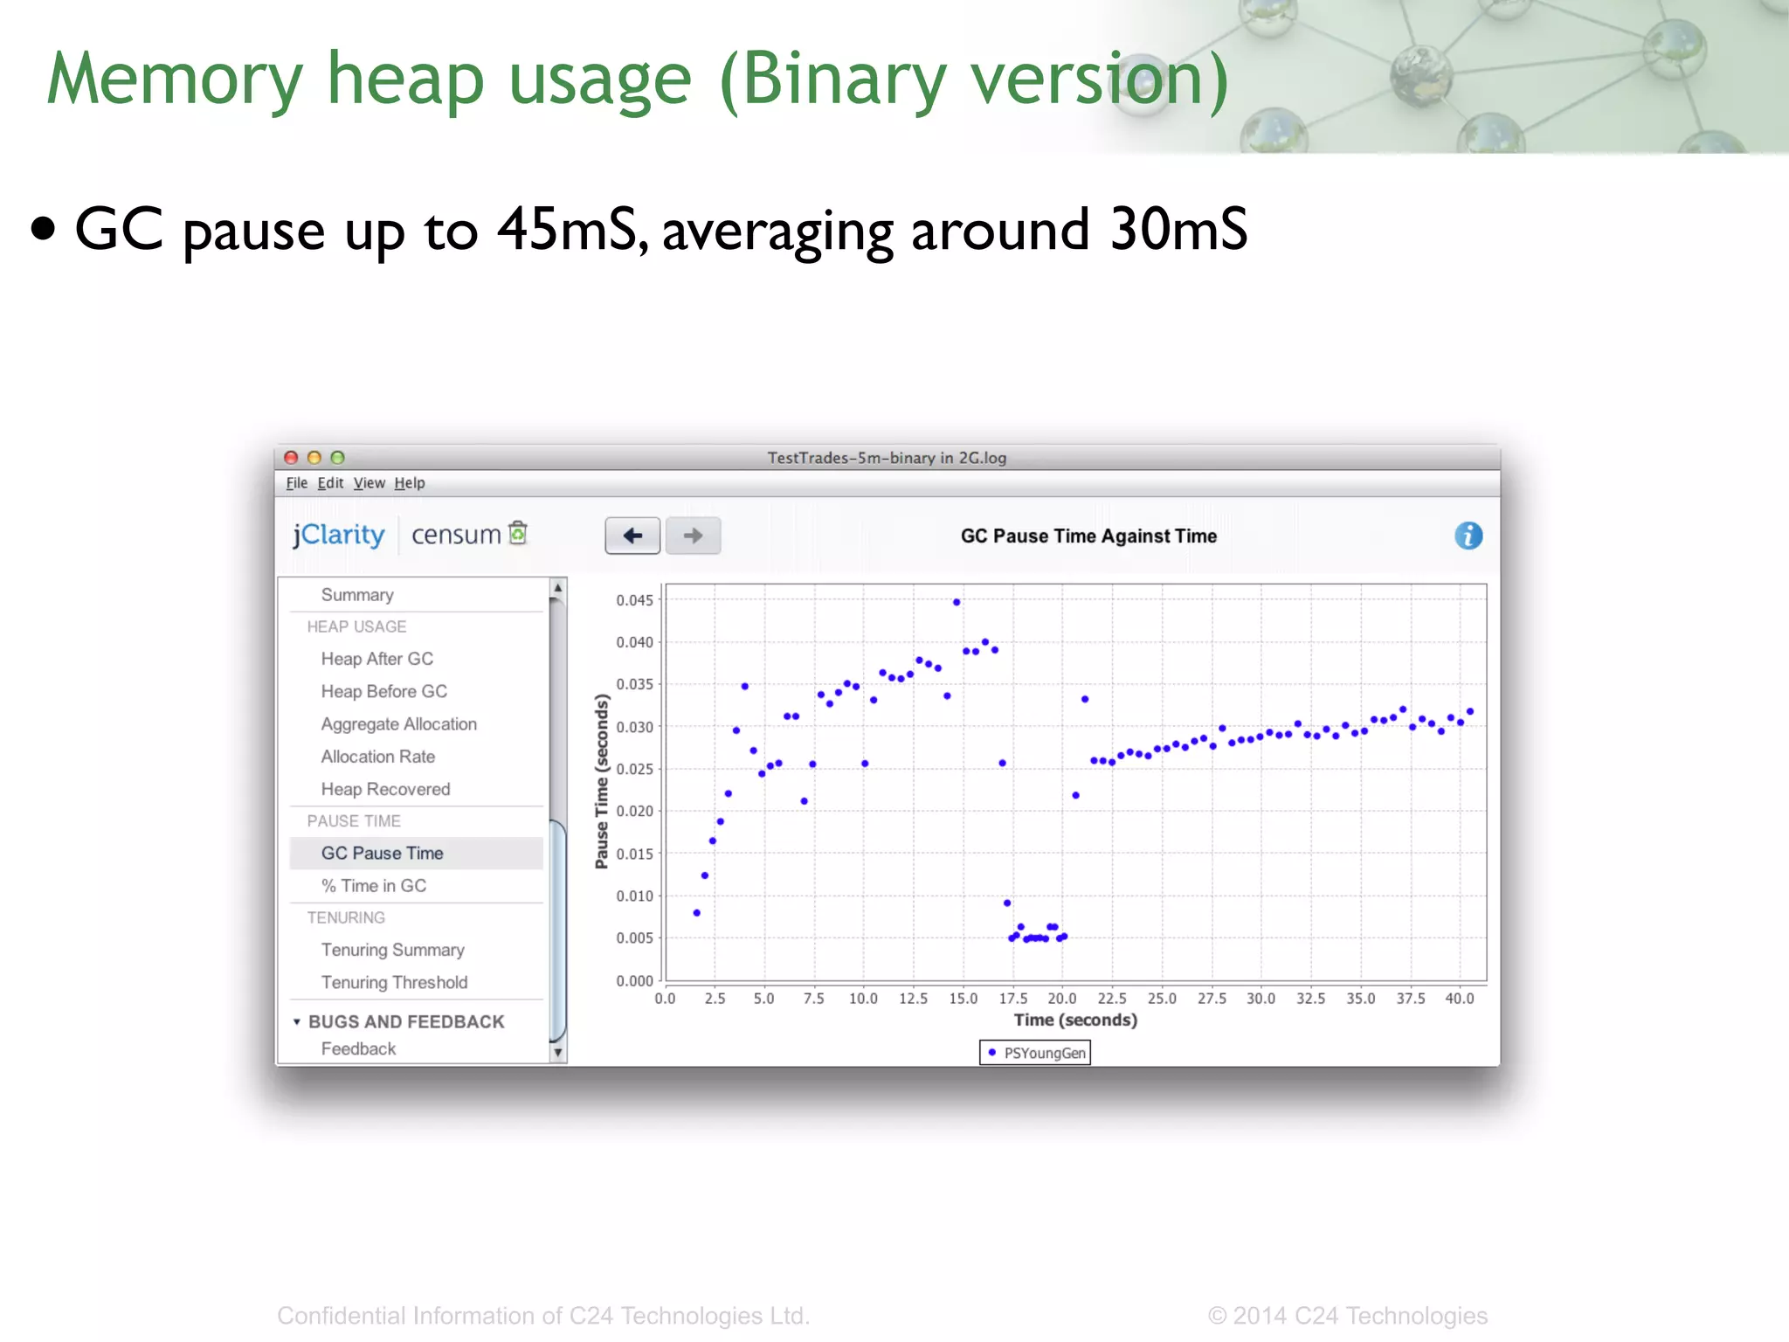
Task: Click the jClarity logo
Action: point(339,535)
